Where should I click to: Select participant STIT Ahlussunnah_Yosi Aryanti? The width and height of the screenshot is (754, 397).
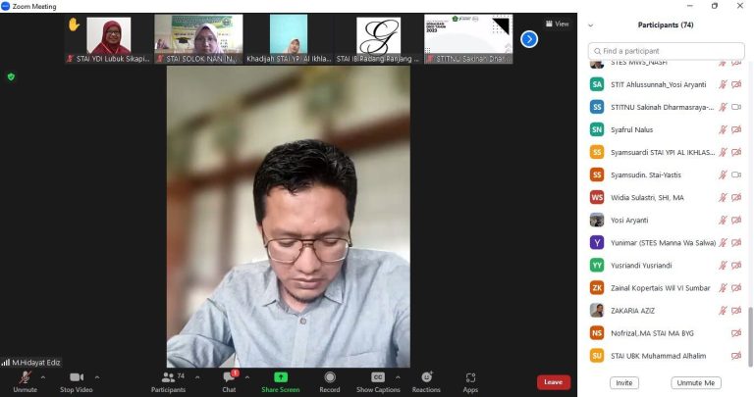666,84
